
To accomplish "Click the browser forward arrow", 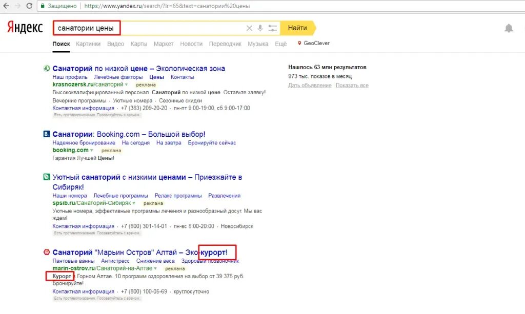I will point(17,6).
